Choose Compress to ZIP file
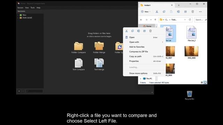This screenshot has height=125, width=223. click(144, 52)
